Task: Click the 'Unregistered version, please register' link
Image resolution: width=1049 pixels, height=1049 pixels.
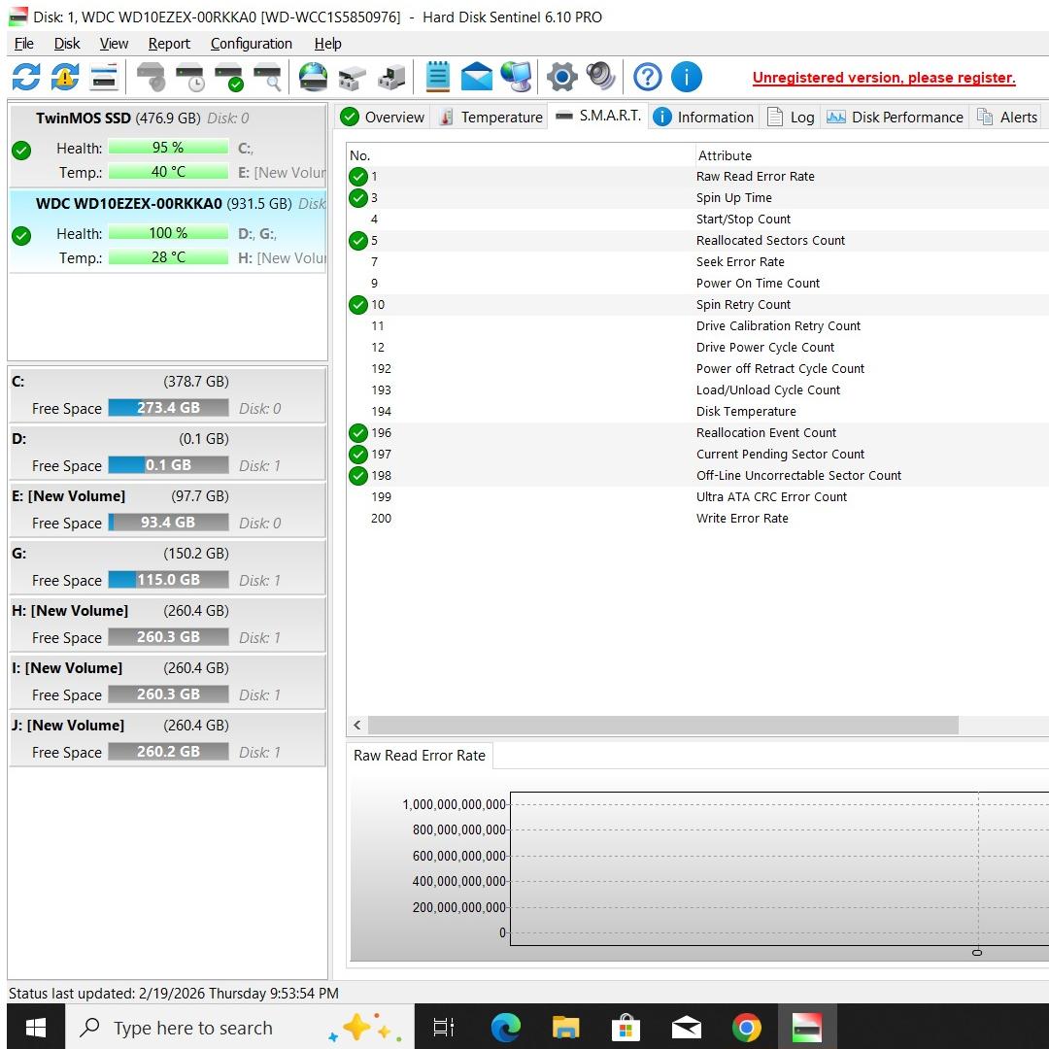Action: (883, 78)
